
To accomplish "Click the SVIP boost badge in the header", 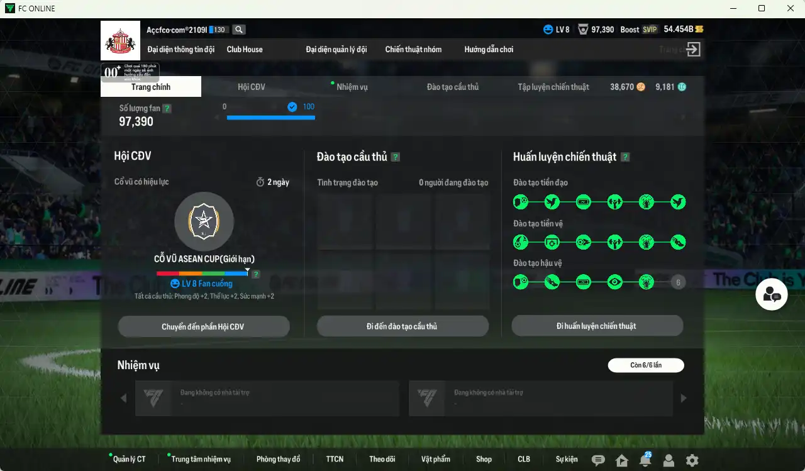I will (x=650, y=30).
